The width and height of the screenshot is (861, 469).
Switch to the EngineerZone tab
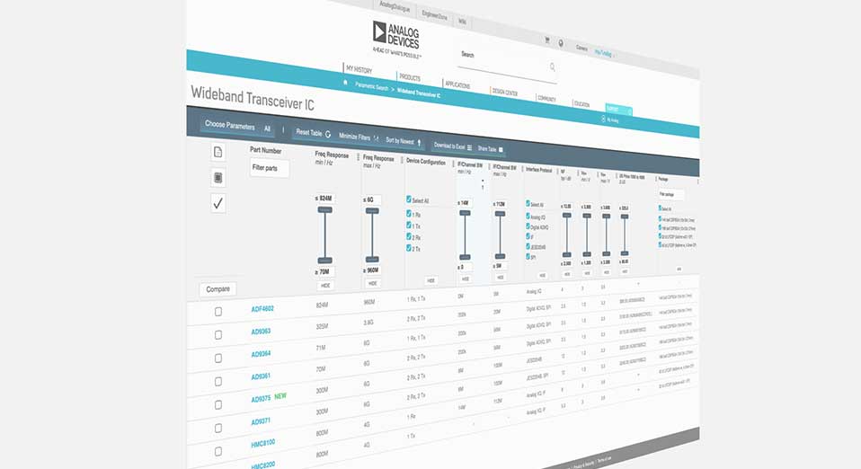point(434,15)
